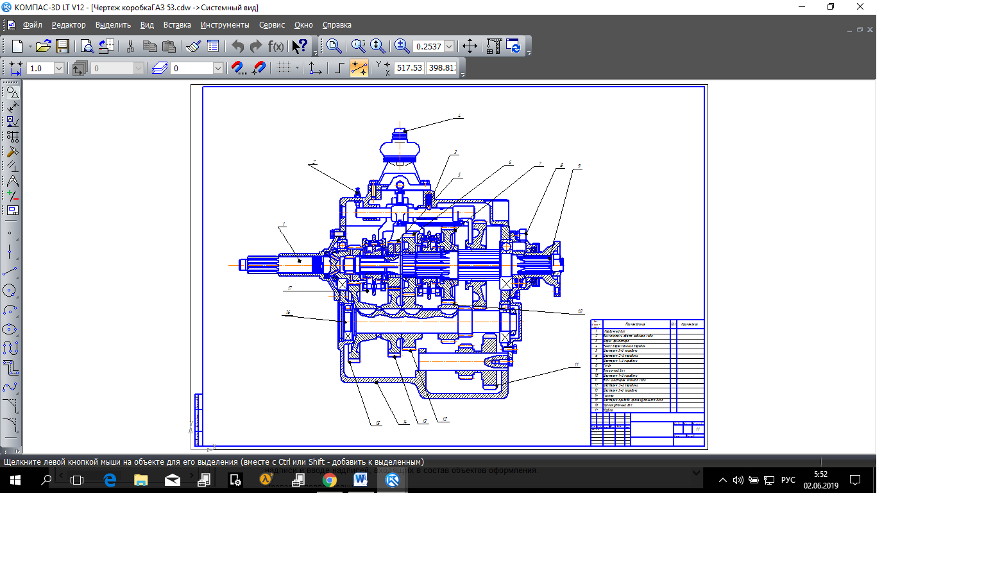Image resolution: width=993 pixels, height=570 pixels.
Task: Expand the view number dropdown
Action: [x=139, y=68]
